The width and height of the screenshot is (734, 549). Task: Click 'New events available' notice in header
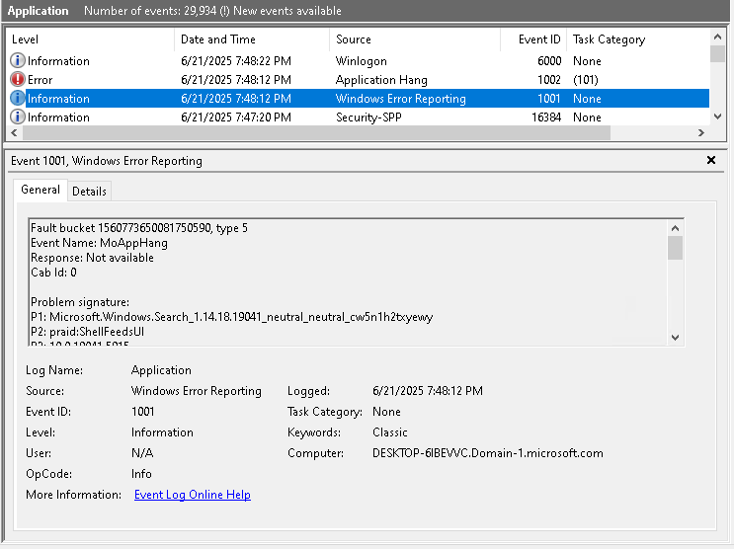click(x=286, y=11)
